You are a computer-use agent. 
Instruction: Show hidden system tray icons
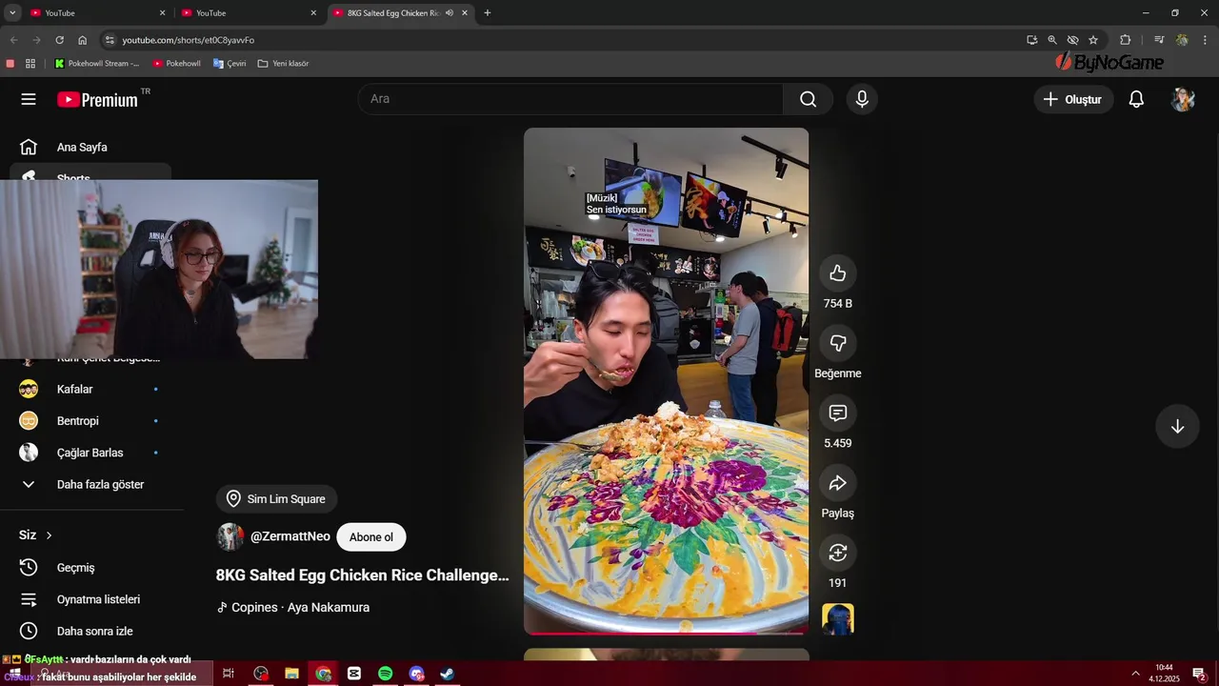pos(1135,674)
